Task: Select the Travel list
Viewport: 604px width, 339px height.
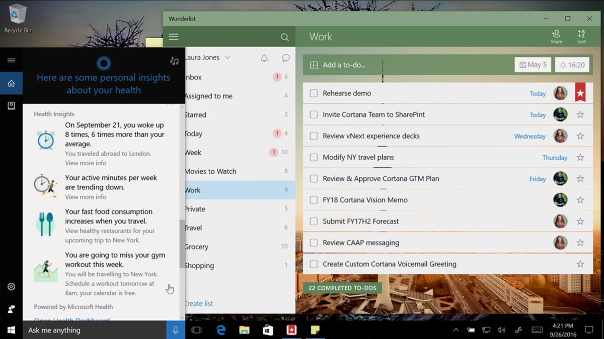Action: pyautogui.click(x=240, y=228)
